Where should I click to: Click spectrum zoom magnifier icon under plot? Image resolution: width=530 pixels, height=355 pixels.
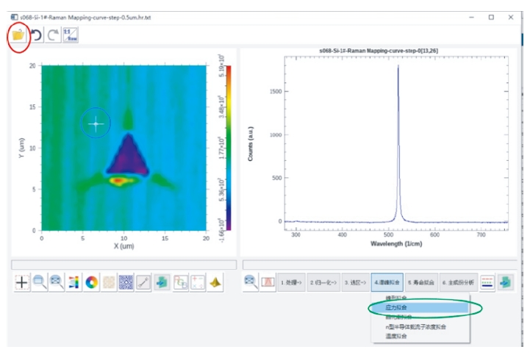tap(251, 283)
